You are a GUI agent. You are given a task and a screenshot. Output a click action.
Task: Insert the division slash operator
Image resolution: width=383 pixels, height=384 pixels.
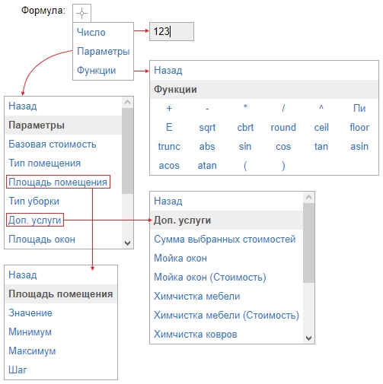tap(283, 109)
